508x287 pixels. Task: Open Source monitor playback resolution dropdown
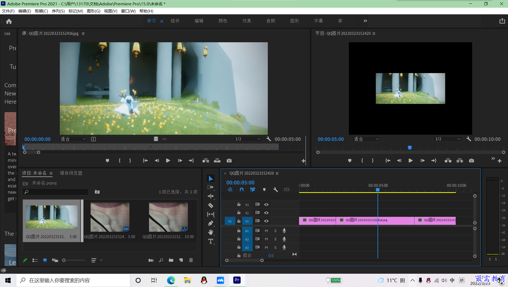[248, 139]
